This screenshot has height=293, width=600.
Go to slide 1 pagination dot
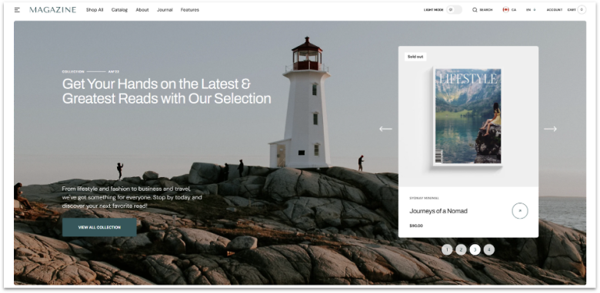[x=447, y=249]
